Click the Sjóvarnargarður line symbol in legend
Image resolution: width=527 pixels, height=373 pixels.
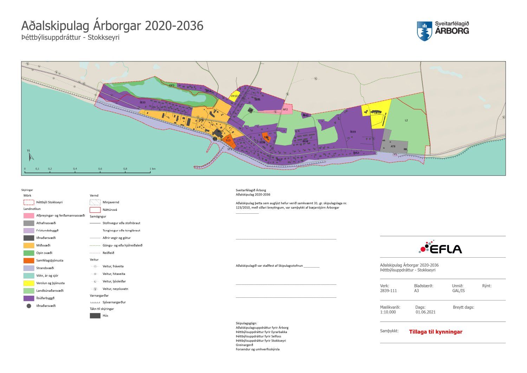(x=95, y=302)
